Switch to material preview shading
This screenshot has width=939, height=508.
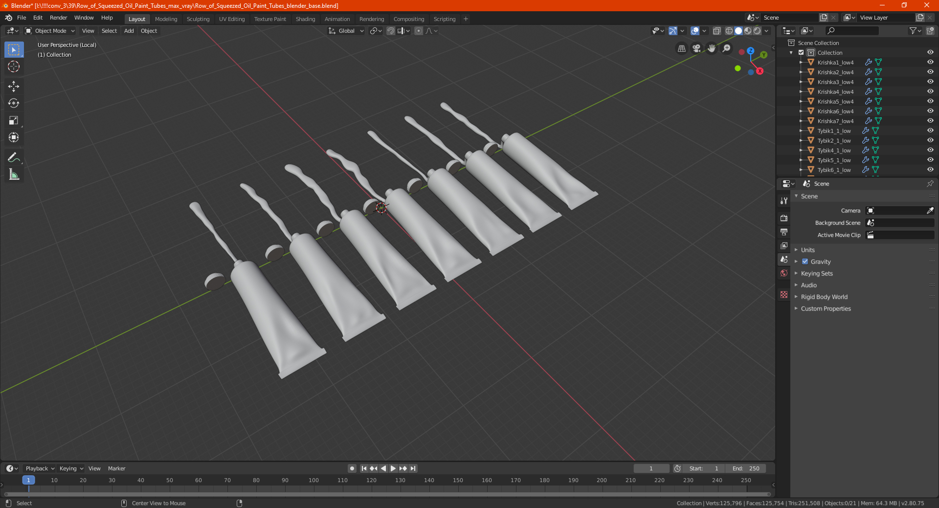pyautogui.click(x=748, y=31)
